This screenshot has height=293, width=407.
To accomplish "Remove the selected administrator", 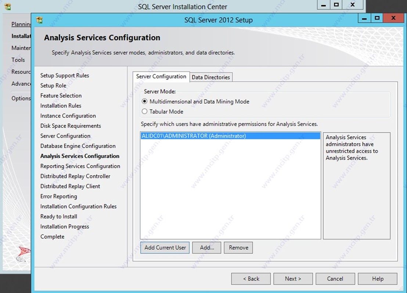I will pyautogui.click(x=238, y=248).
